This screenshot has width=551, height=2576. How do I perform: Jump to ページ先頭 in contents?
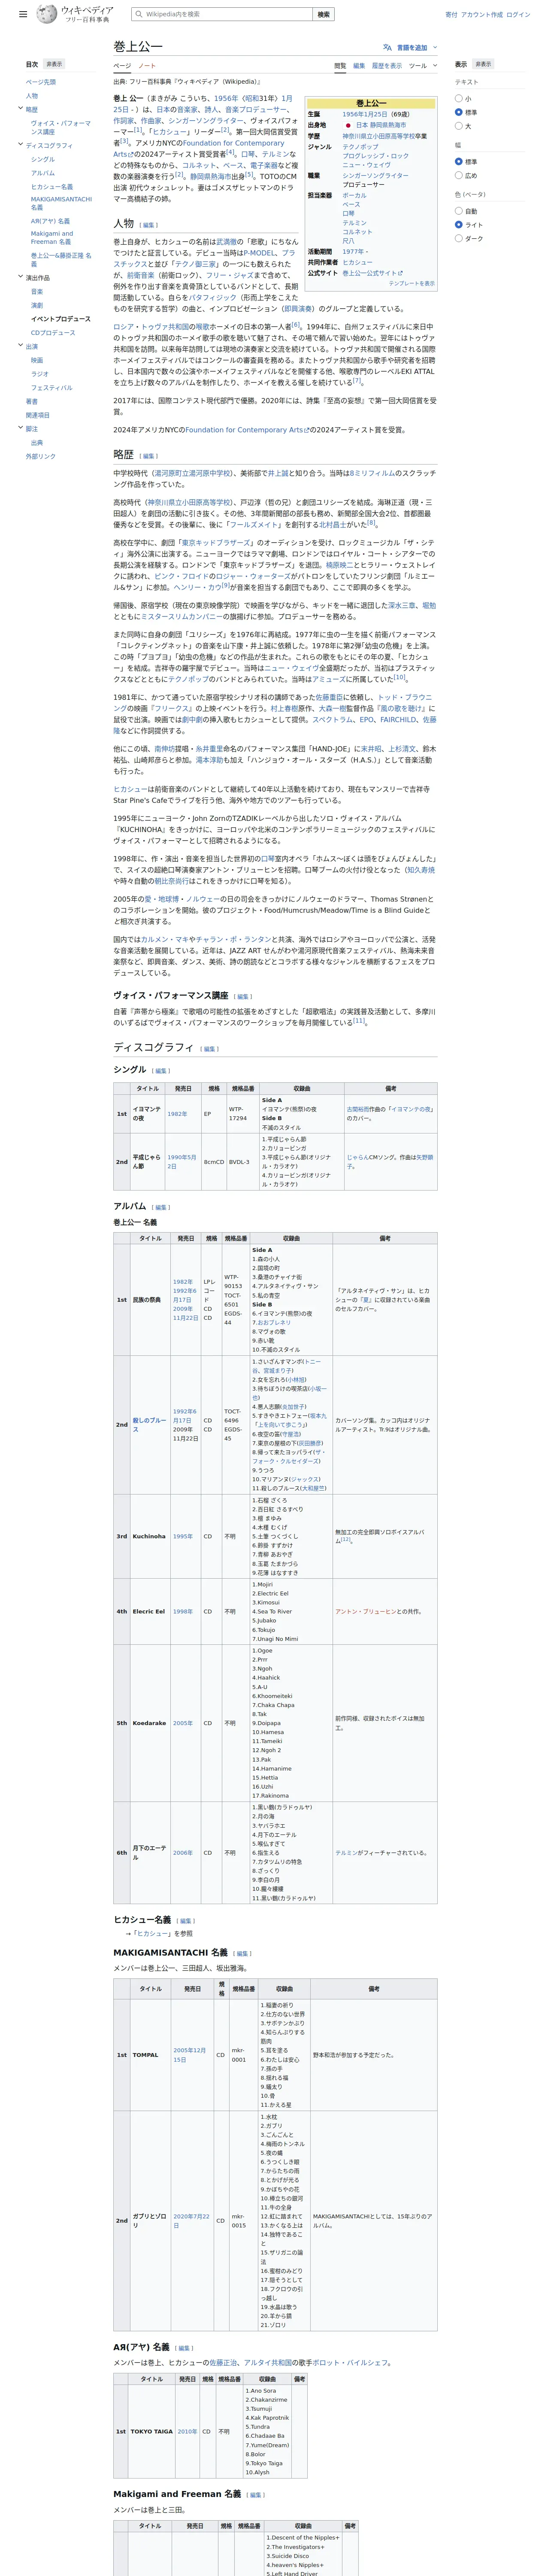click(x=41, y=82)
